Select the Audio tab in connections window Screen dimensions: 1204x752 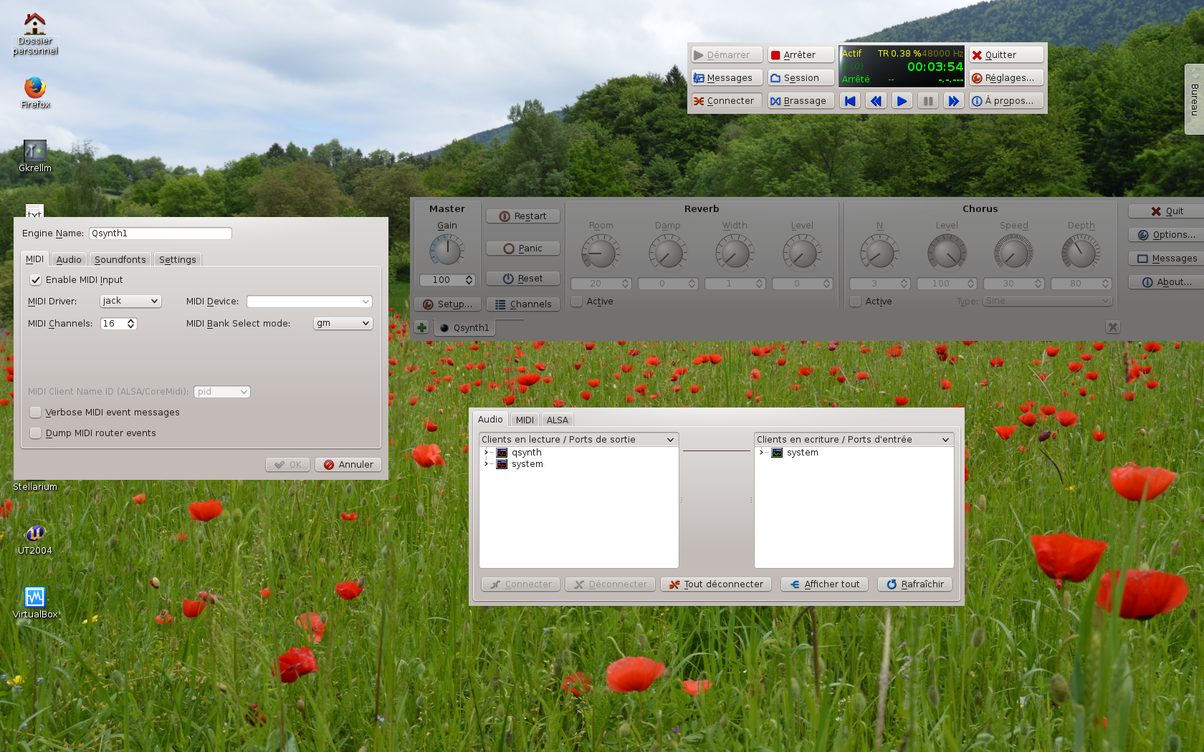[x=490, y=420]
